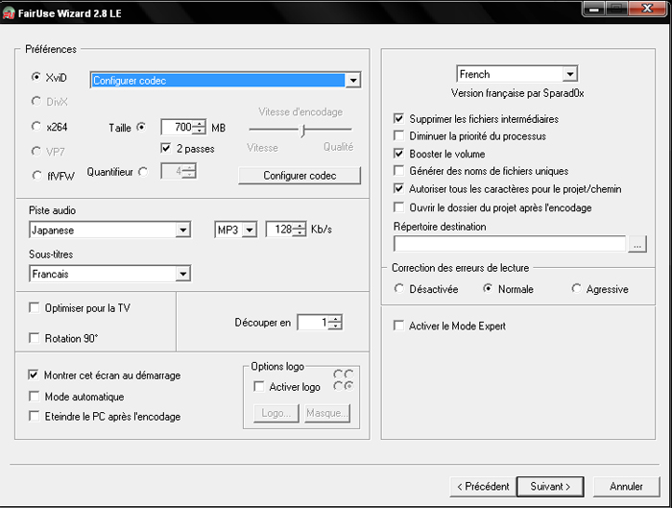Select the Quantifieur radio button

click(143, 172)
